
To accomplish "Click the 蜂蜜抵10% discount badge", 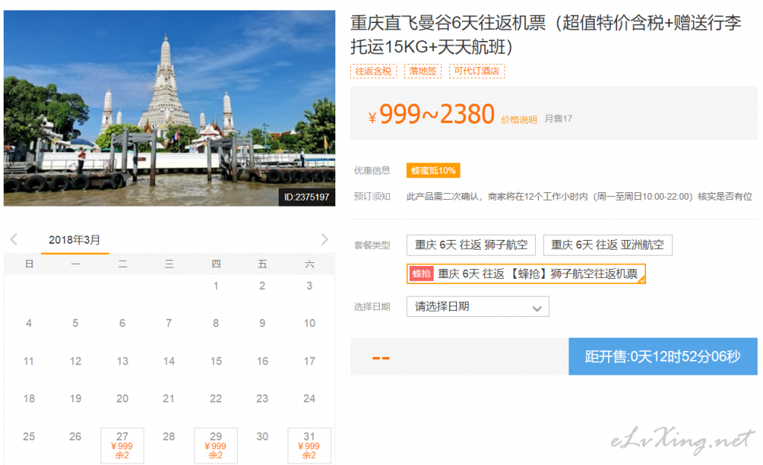I will (x=433, y=171).
